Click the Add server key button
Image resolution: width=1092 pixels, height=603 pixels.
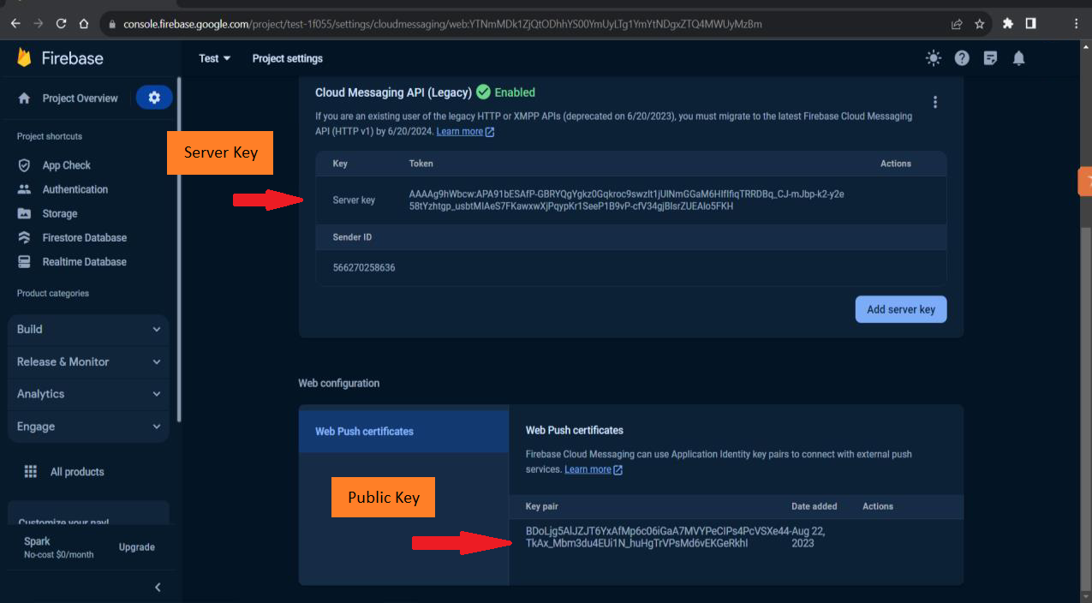pyautogui.click(x=900, y=309)
